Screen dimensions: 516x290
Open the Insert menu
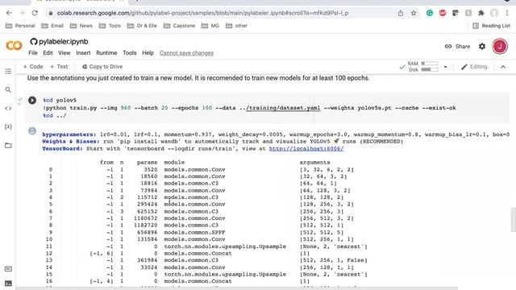tap(83, 53)
